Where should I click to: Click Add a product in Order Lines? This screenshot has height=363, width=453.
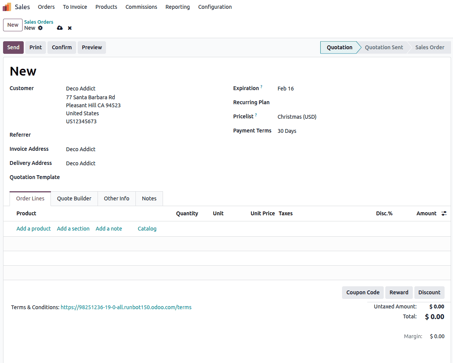(33, 228)
